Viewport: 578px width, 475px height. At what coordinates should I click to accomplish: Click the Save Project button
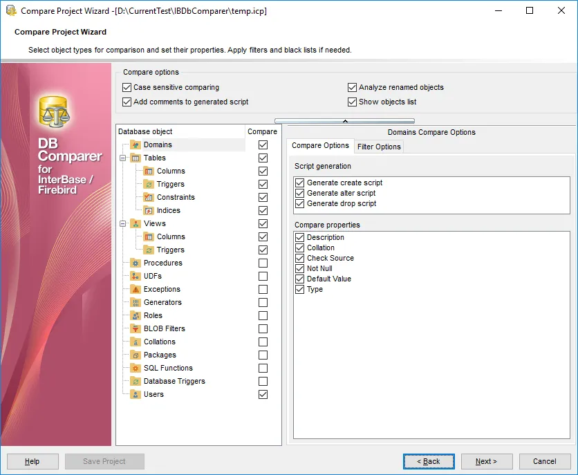click(x=104, y=461)
